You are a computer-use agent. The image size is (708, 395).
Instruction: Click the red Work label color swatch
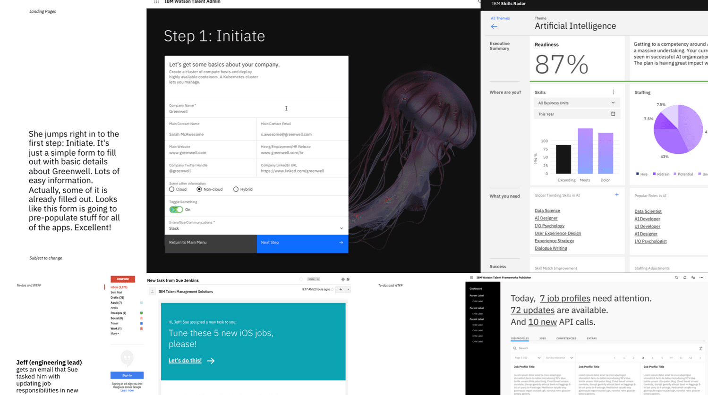pyautogui.click(x=141, y=328)
